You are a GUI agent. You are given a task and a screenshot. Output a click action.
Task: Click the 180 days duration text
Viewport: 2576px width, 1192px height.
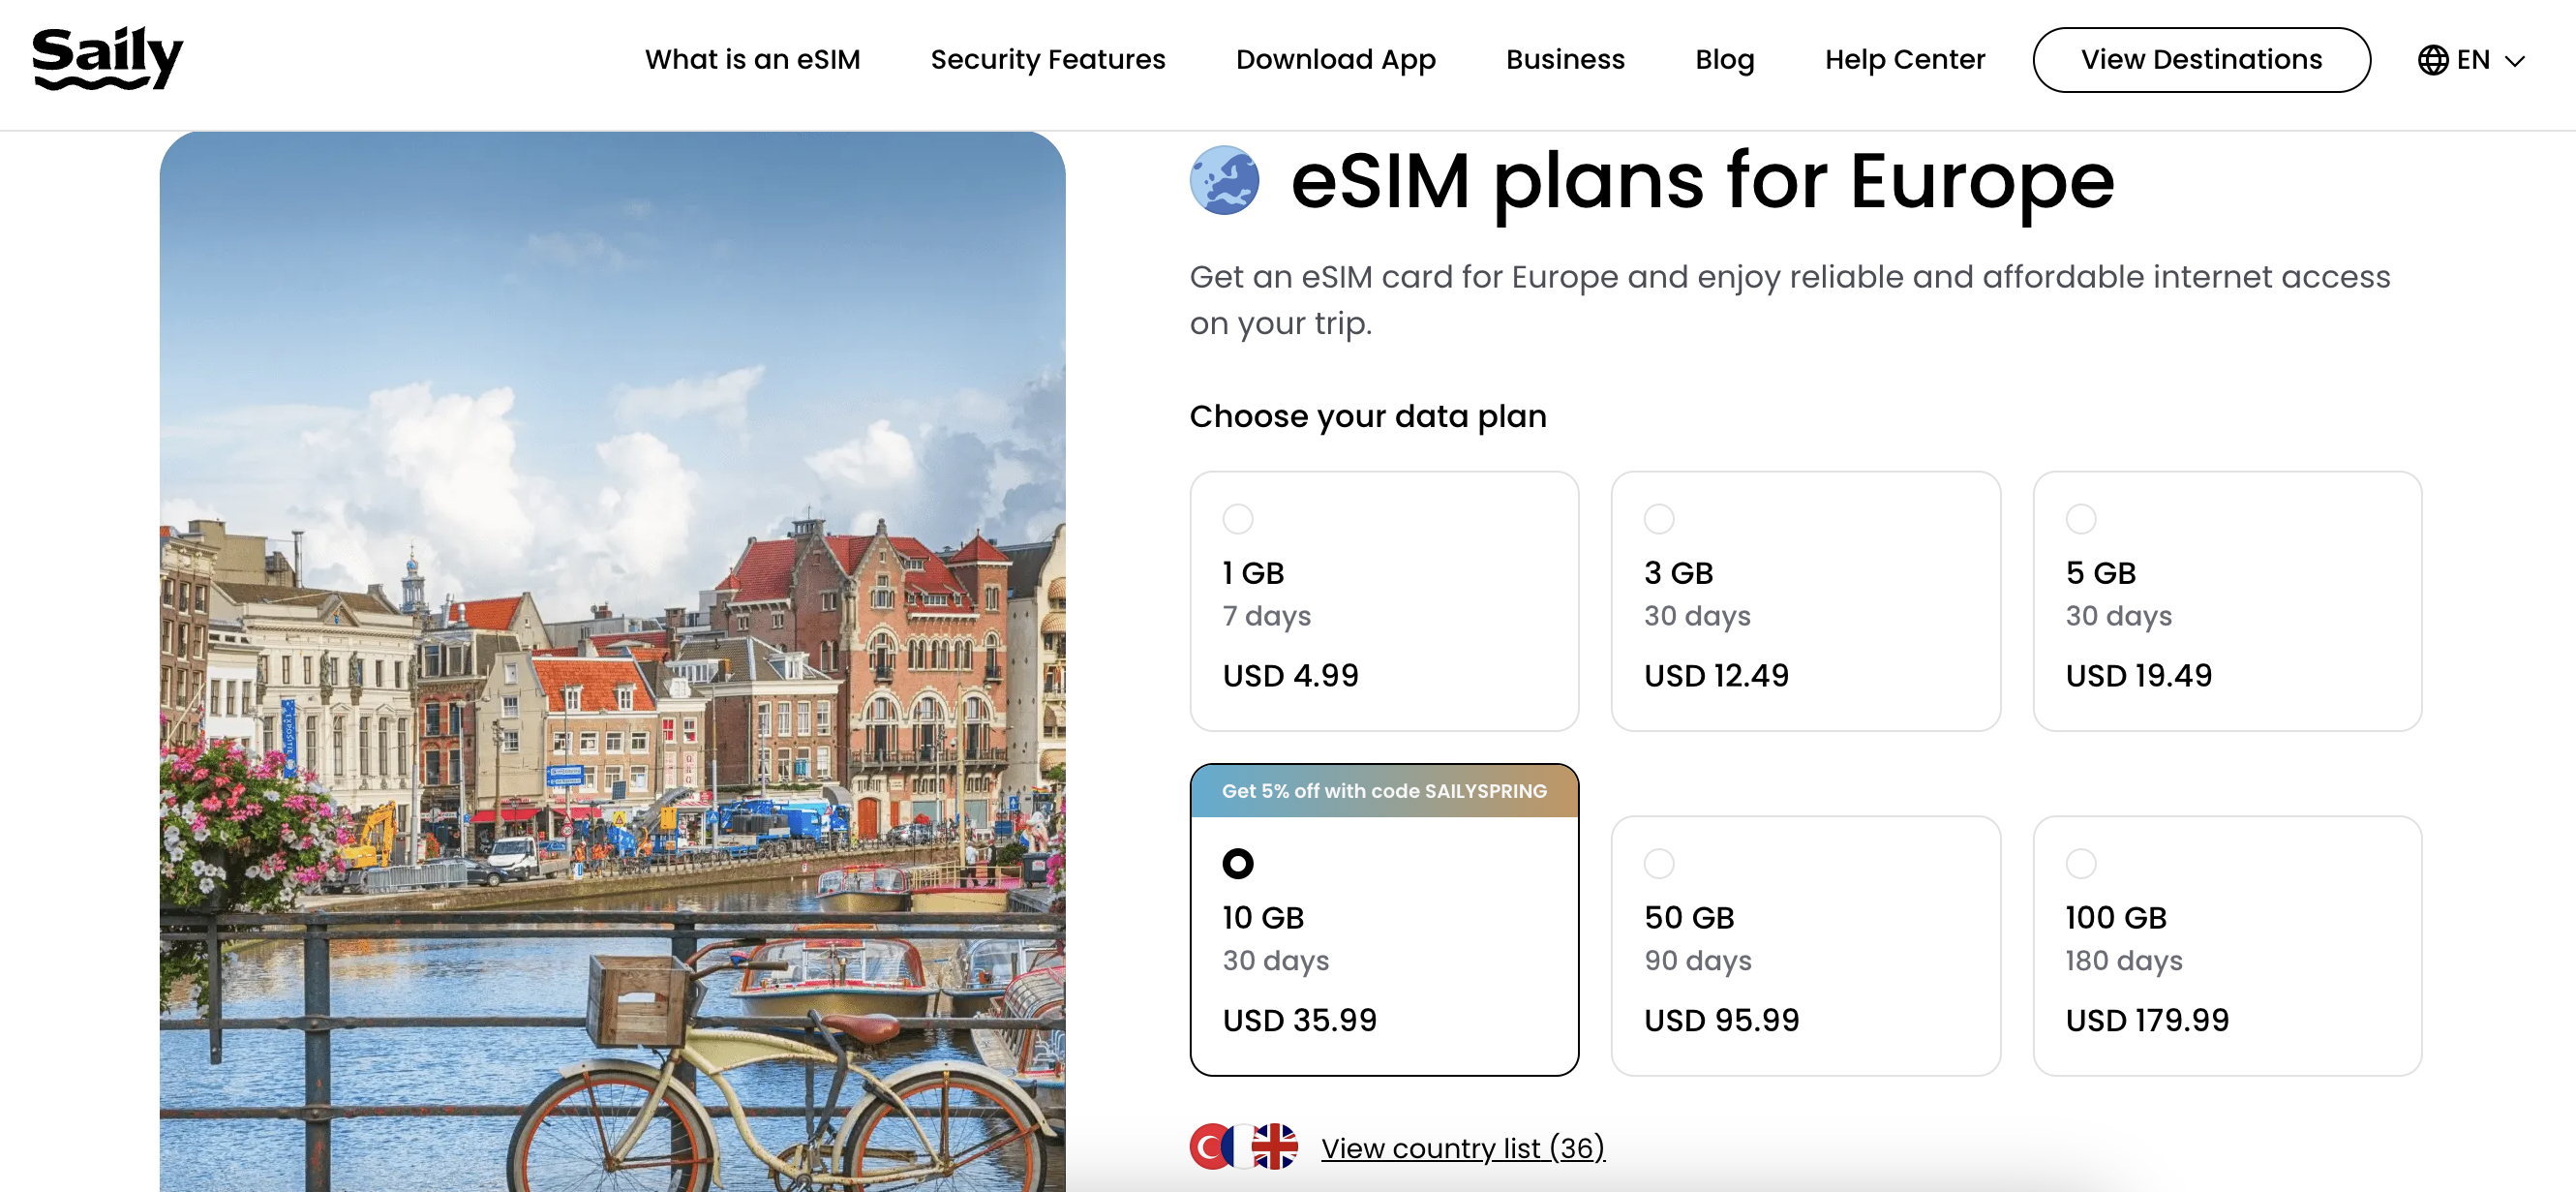pos(2123,961)
